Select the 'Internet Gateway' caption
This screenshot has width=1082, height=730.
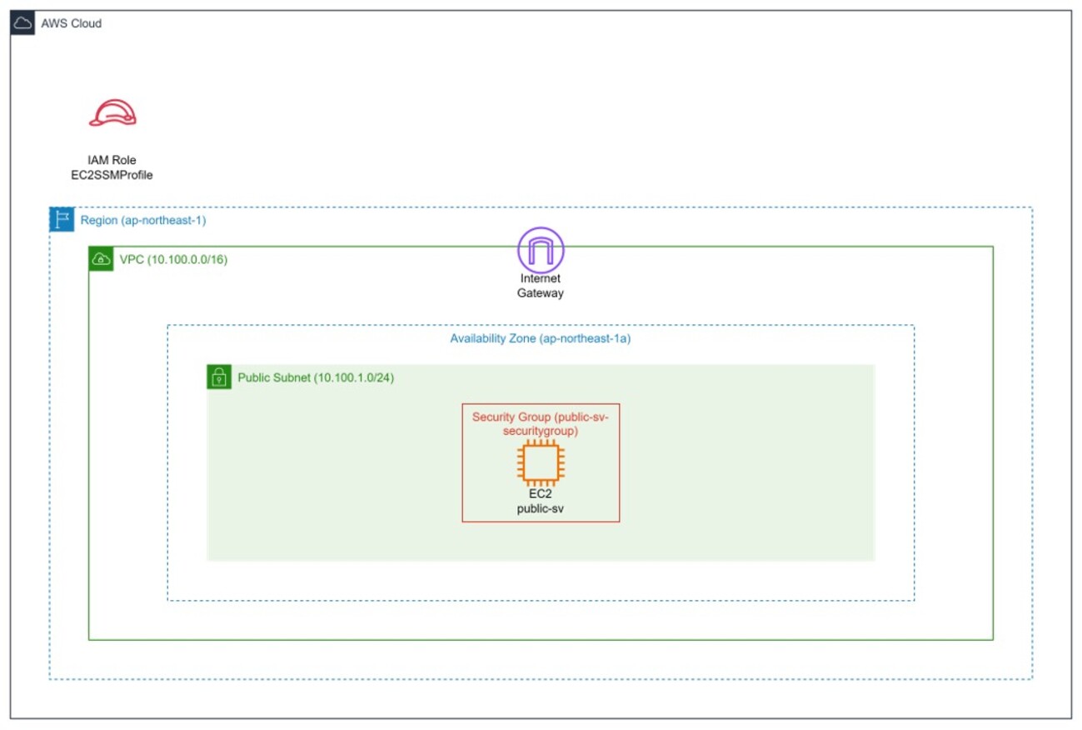[x=541, y=286]
